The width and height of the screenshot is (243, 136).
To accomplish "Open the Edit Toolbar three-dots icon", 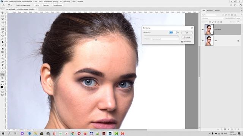I will click(x=3, y=82).
